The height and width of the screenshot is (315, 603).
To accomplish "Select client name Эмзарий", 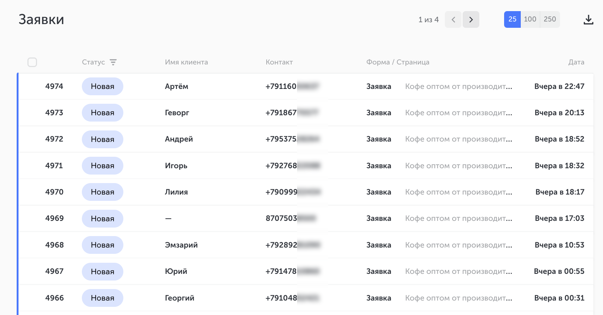I will 181,245.
